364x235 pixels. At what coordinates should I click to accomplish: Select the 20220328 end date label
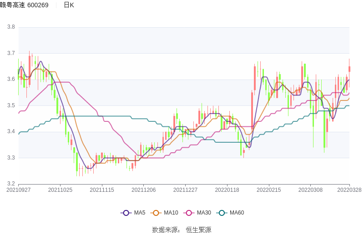(x=349, y=190)
